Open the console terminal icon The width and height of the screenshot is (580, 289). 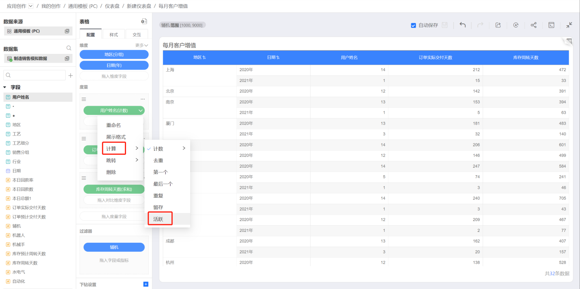pyautogui.click(x=551, y=25)
